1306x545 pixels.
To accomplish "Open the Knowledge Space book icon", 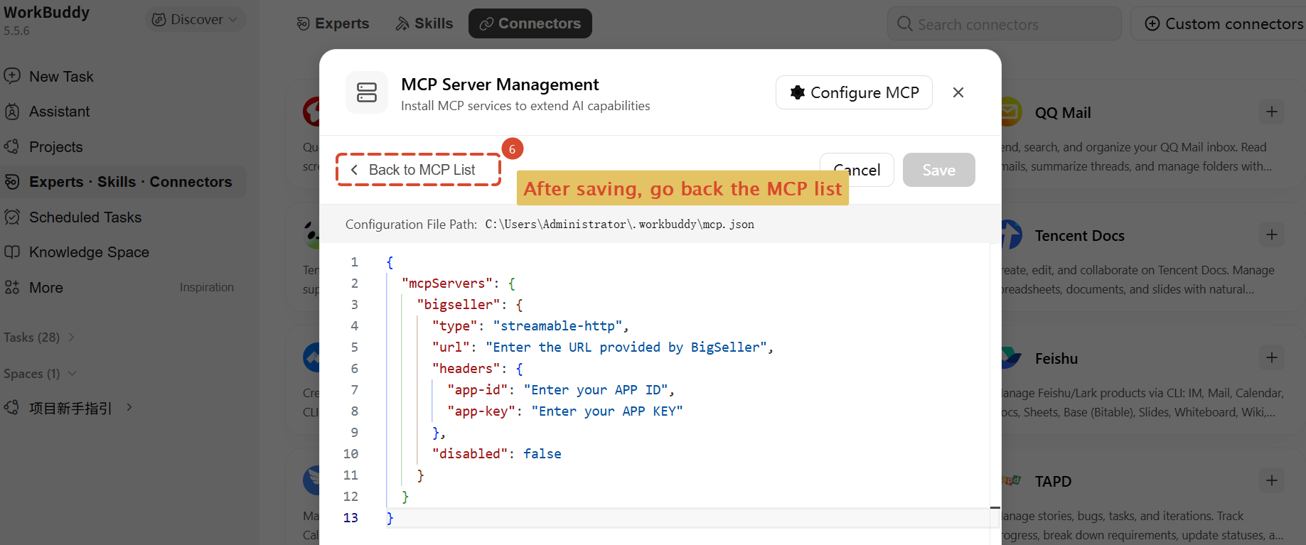I will tap(12, 252).
